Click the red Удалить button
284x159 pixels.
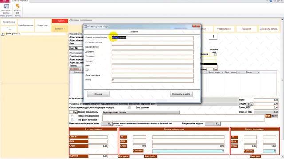click(x=60, y=21)
